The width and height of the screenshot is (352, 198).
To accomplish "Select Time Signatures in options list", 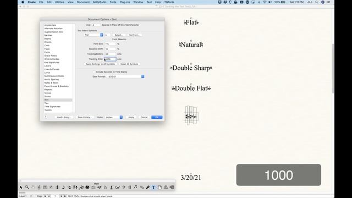I will 52,107.
